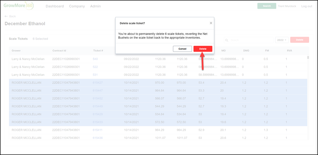Open ticket number 540 link
This screenshot has height=155, width=318.
[95, 59]
